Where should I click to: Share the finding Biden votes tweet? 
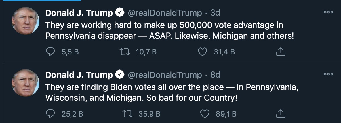click(x=280, y=114)
